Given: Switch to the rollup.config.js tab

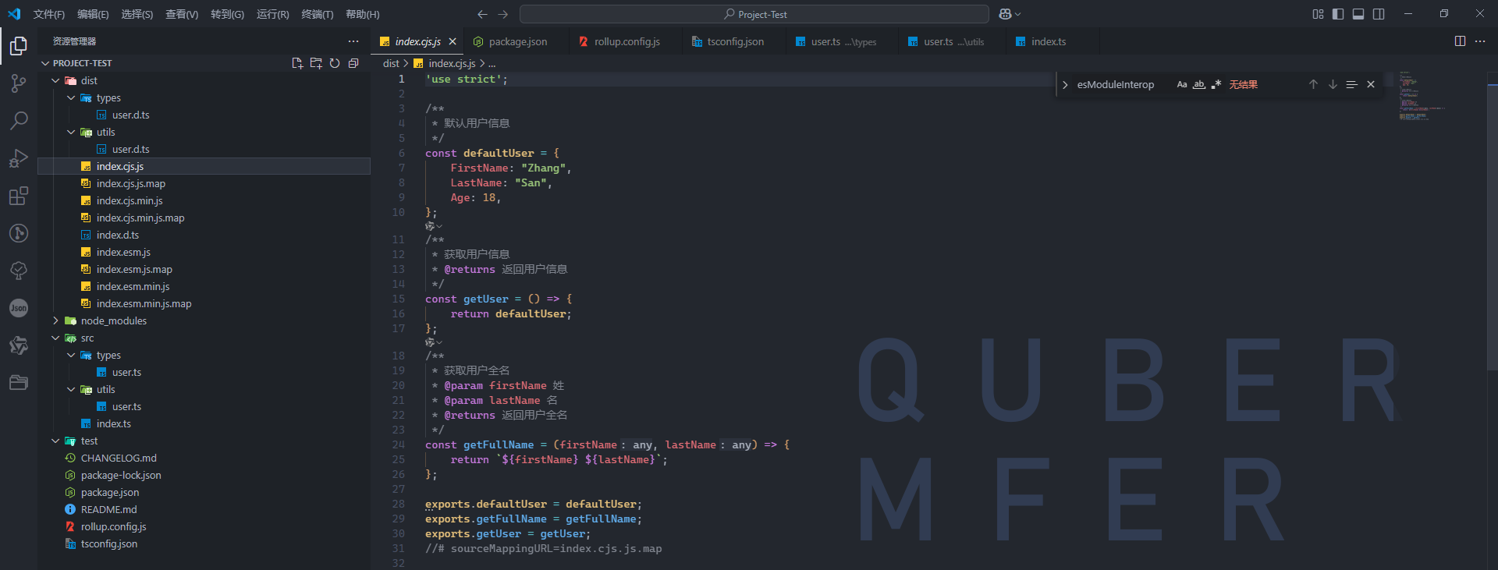Looking at the screenshot, I should coord(625,41).
